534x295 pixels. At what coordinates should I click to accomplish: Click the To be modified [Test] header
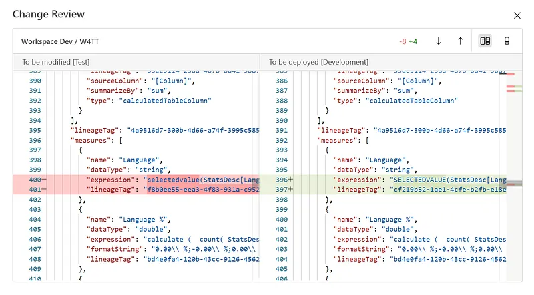pos(56,62)
